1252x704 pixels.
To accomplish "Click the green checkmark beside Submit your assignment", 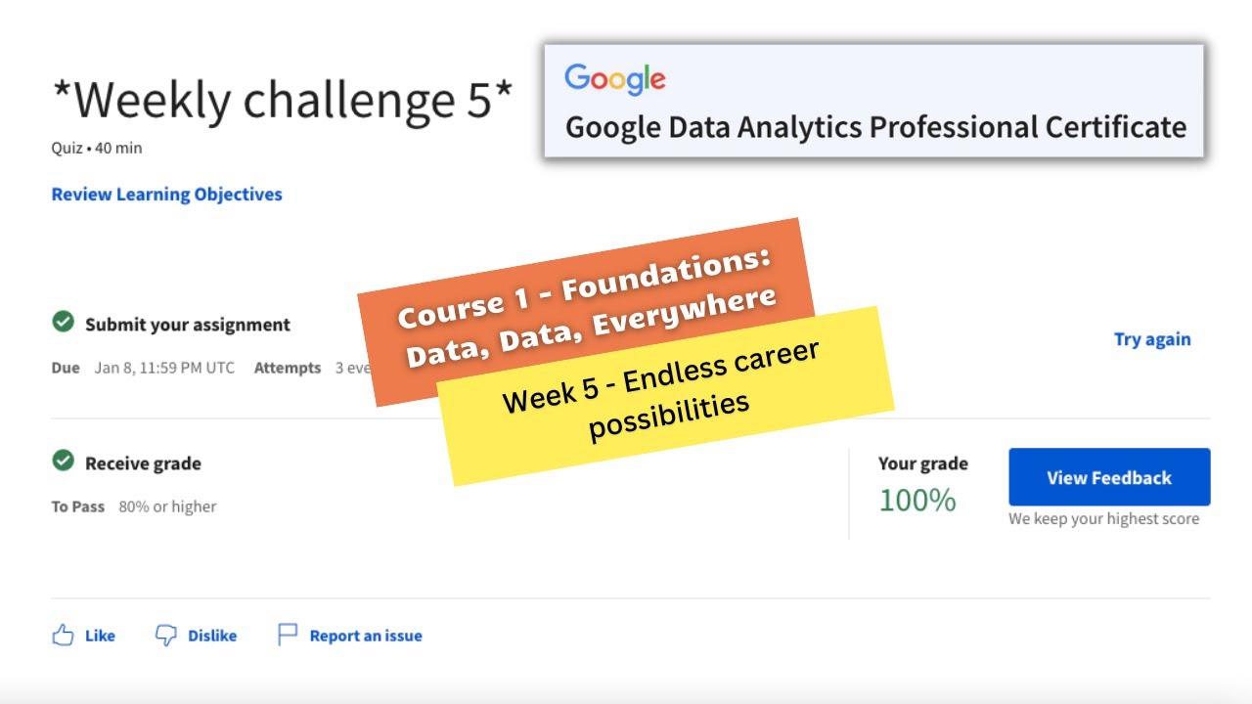I will tap(64, 322).
